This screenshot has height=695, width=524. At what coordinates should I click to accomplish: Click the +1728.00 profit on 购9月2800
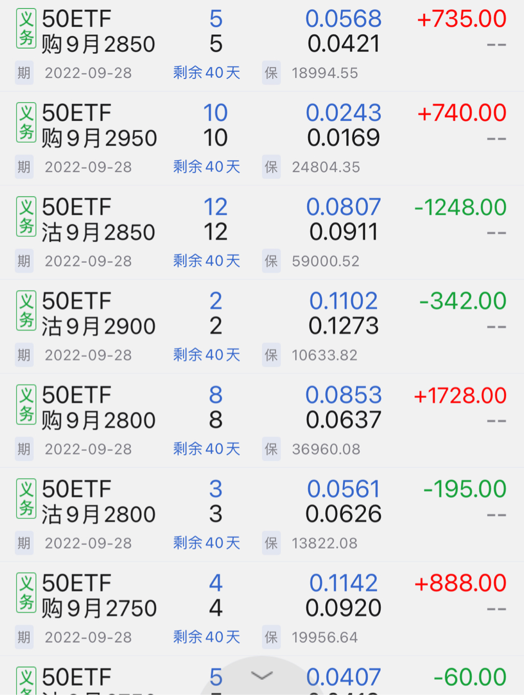(x=460, y=395)
